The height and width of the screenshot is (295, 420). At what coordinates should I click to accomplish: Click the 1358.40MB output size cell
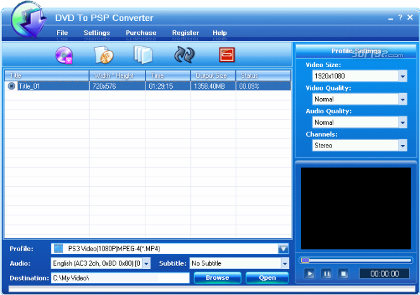pyautogui.click(x=213, y=86)
